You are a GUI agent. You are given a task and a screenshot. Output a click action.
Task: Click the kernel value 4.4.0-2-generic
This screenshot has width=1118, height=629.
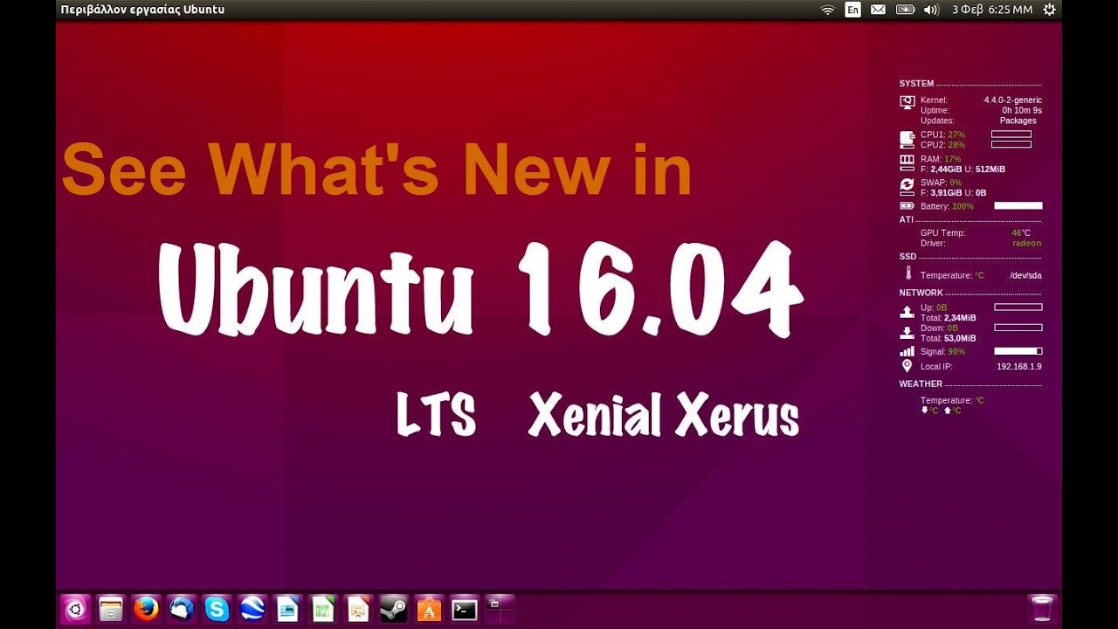click(1013, 100)
